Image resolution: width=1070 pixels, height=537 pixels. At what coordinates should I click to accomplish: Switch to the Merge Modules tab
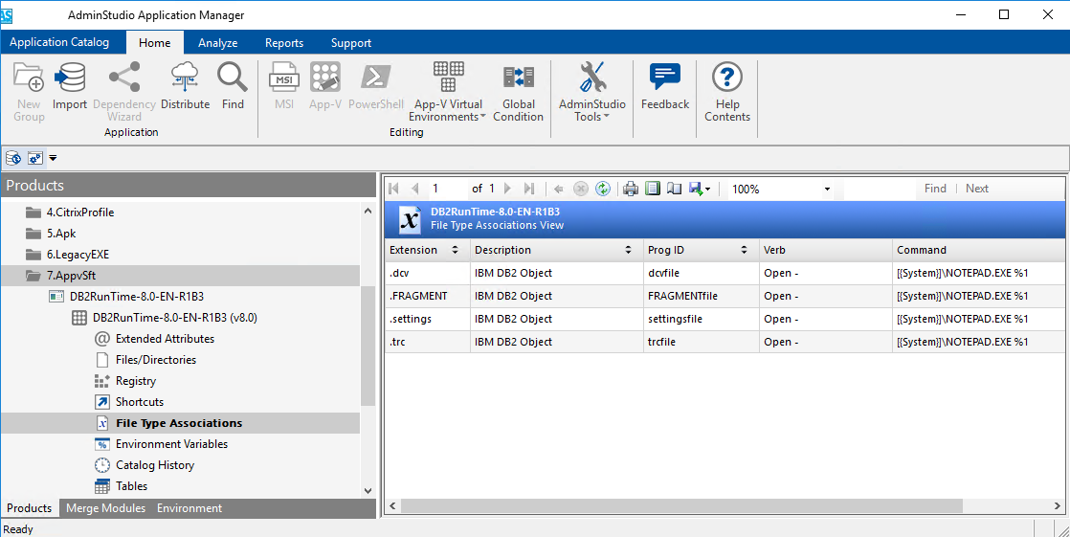coord(105,508)
